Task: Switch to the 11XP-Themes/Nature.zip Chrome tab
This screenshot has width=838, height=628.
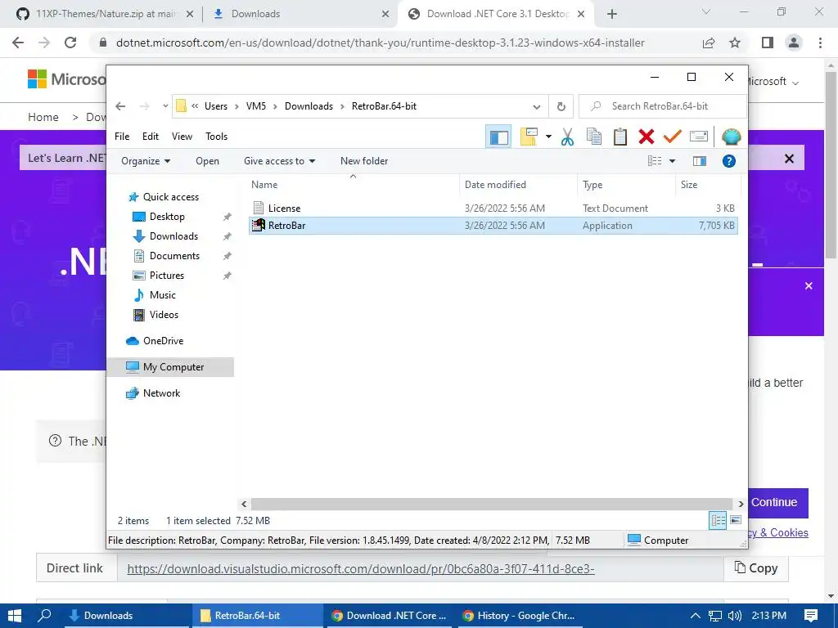Action: pyautogui.click(x=104, y=14)
